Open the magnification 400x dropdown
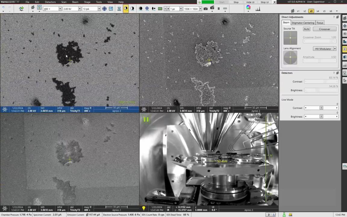The width and height of the screenshot is (347, 217). pyautogui.click(x=60, y=9)
